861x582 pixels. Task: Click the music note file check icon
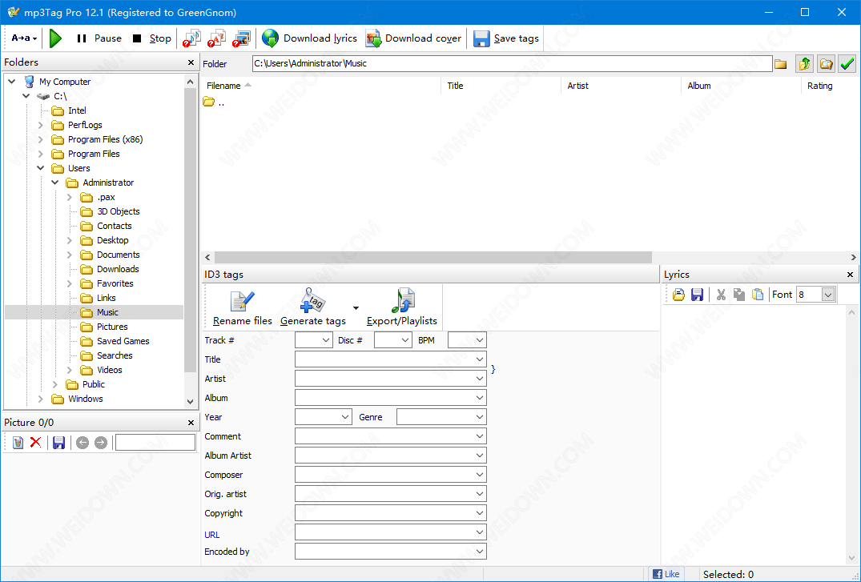point(191,38)
